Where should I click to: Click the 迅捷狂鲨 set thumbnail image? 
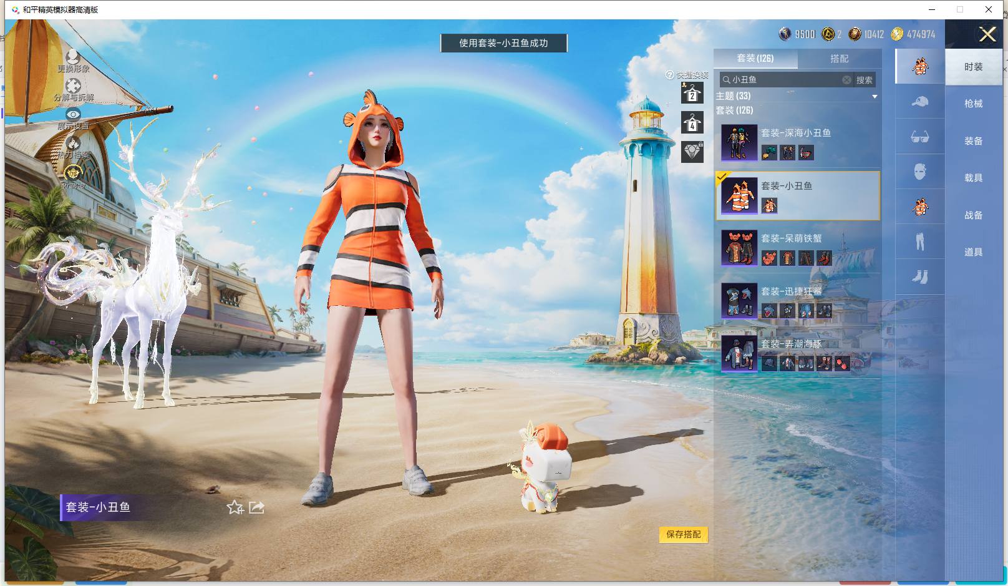tap(739, 301)
